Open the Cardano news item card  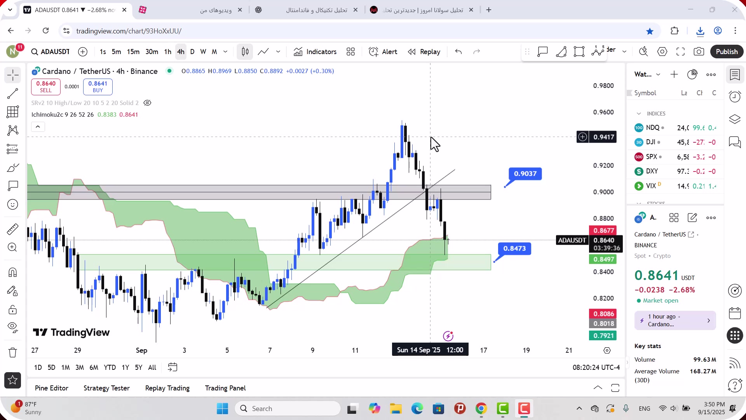point(675,320)
